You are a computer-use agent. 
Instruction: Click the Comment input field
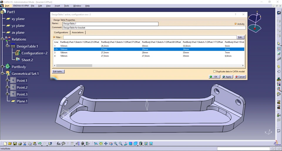click(x=154, y=28)
